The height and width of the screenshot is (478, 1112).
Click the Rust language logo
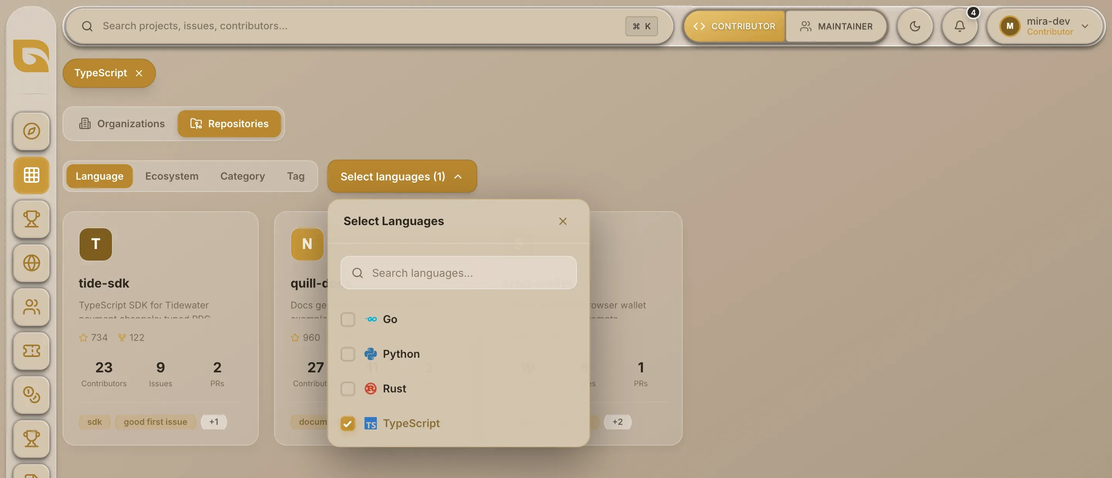[370, 389]
